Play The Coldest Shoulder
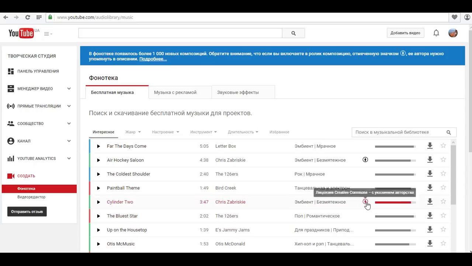Image resolution: width=472 pixels, height=266 pixels. (x=98, y=174)
